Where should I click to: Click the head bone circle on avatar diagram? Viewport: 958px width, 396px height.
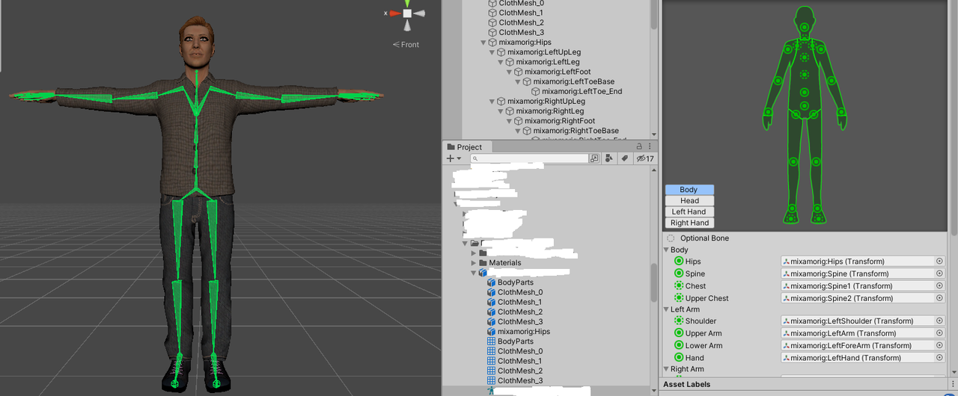point(805,28)
